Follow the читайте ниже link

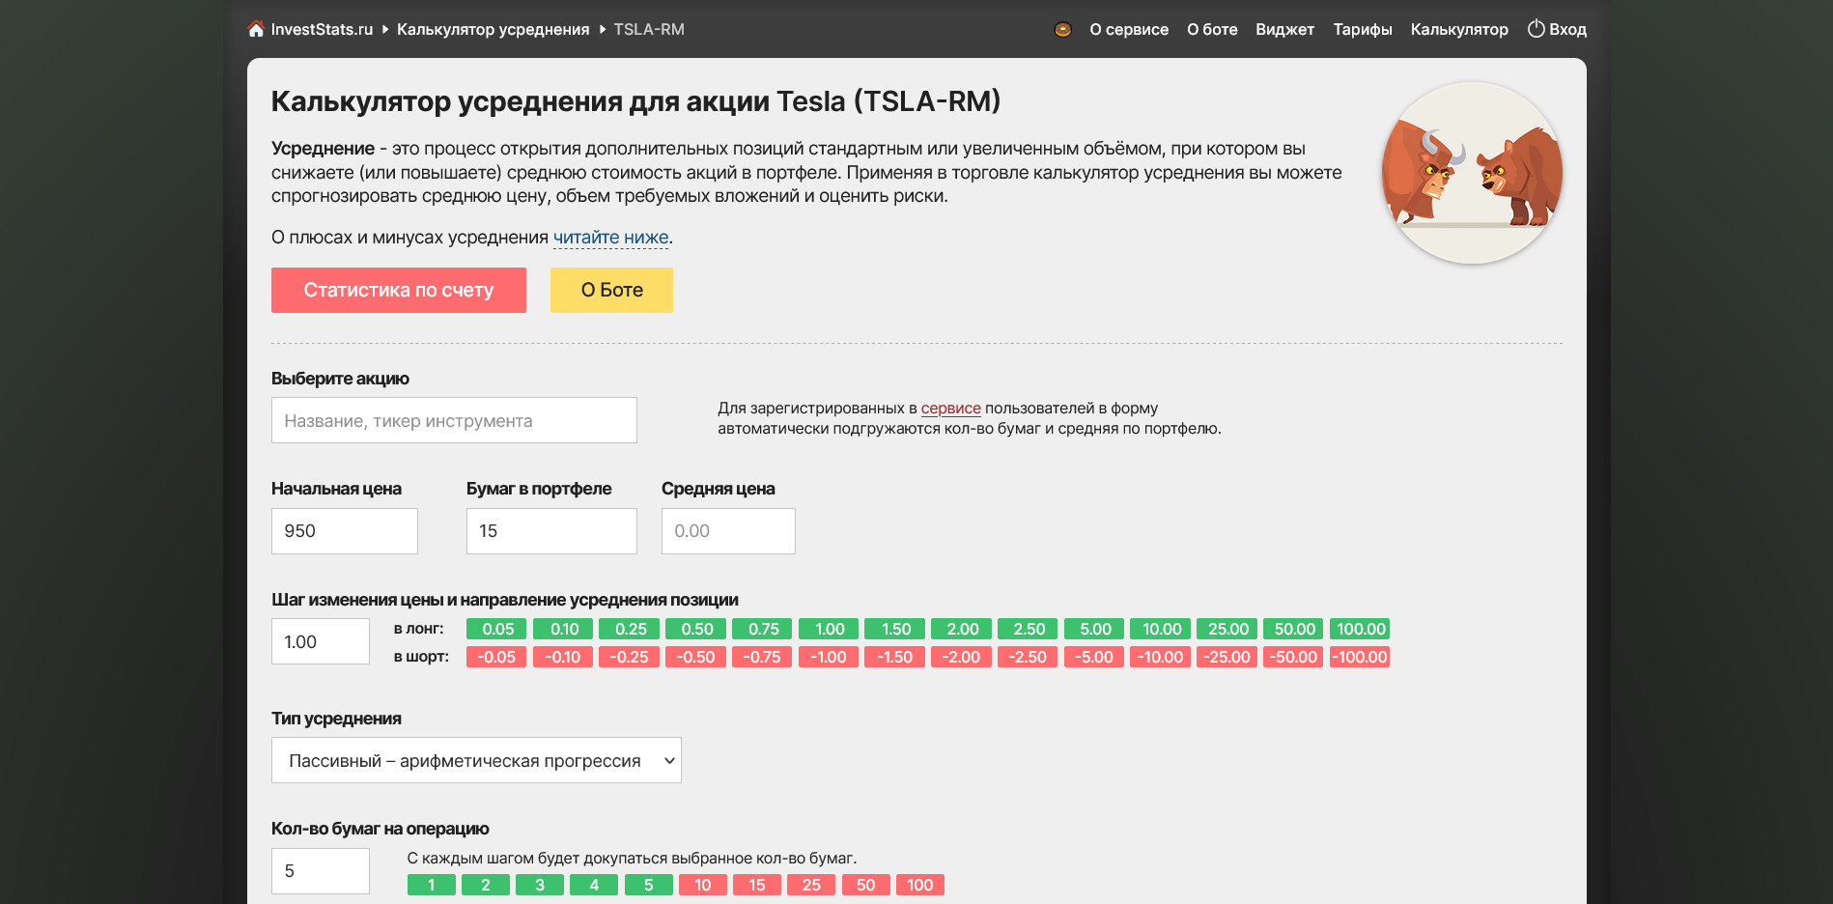point(611,238)
